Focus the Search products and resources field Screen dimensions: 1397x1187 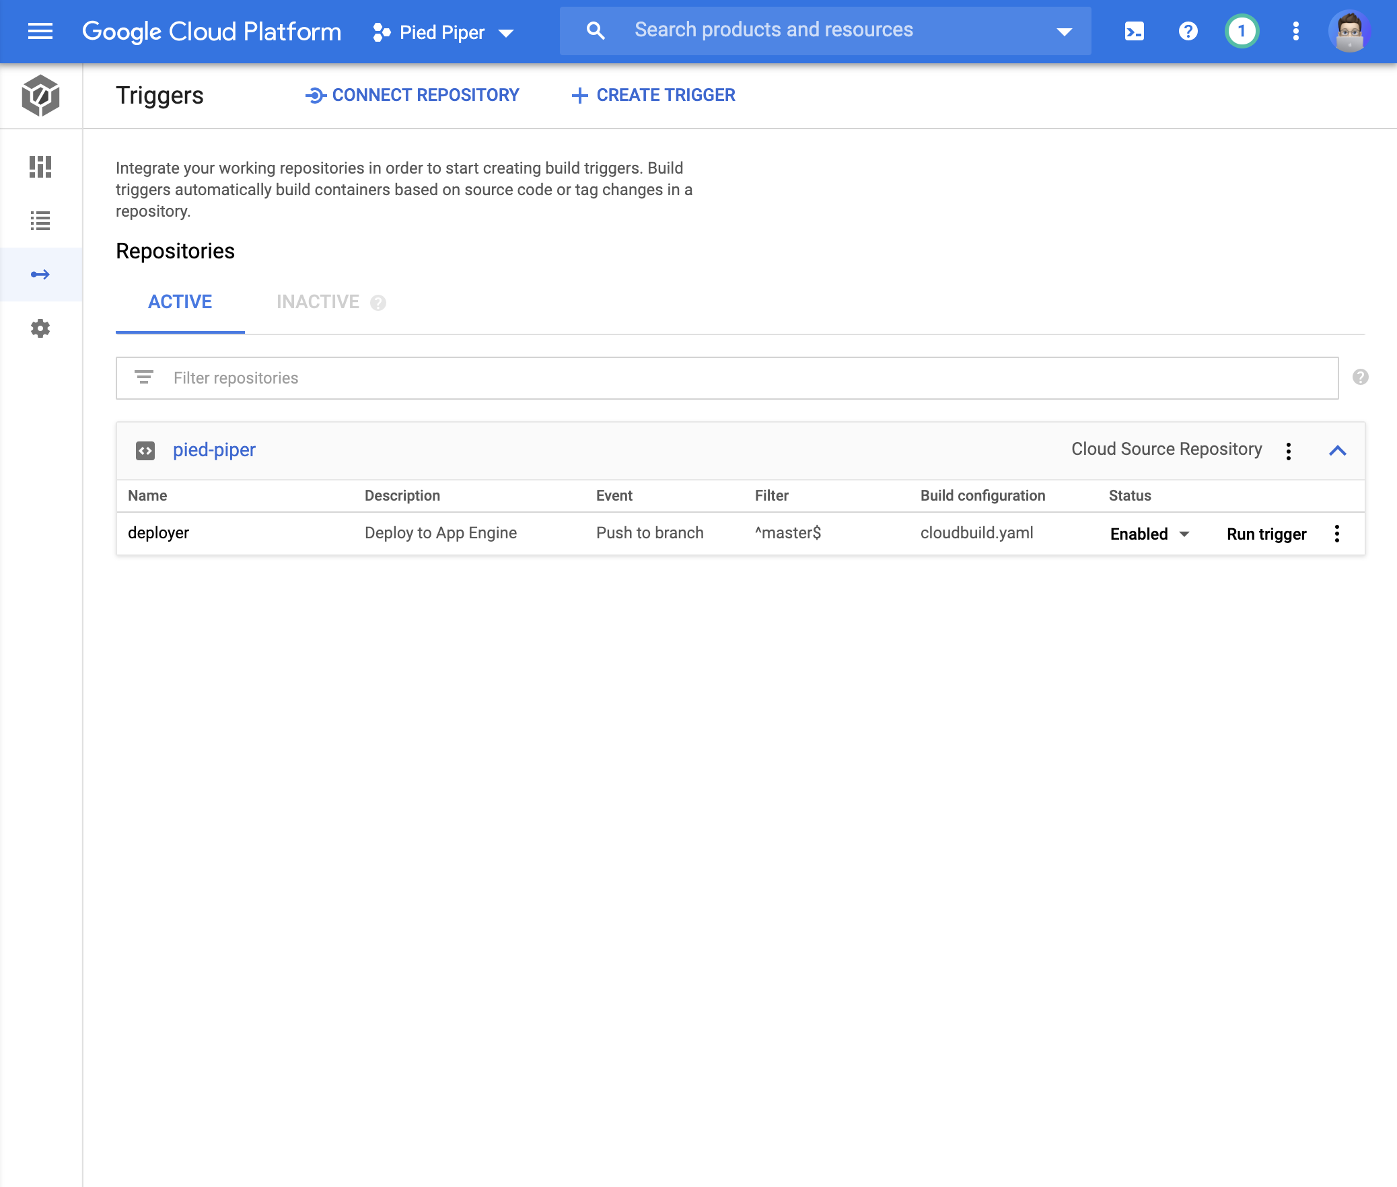coord(826,31)
